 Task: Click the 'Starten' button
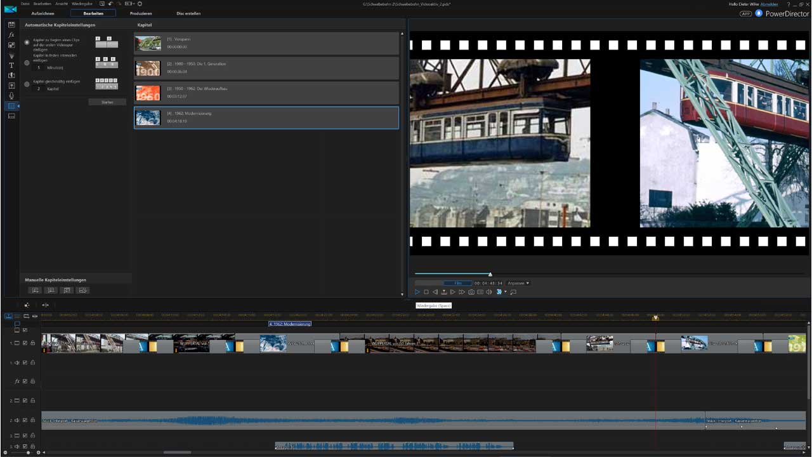click(x=107, y=102)
